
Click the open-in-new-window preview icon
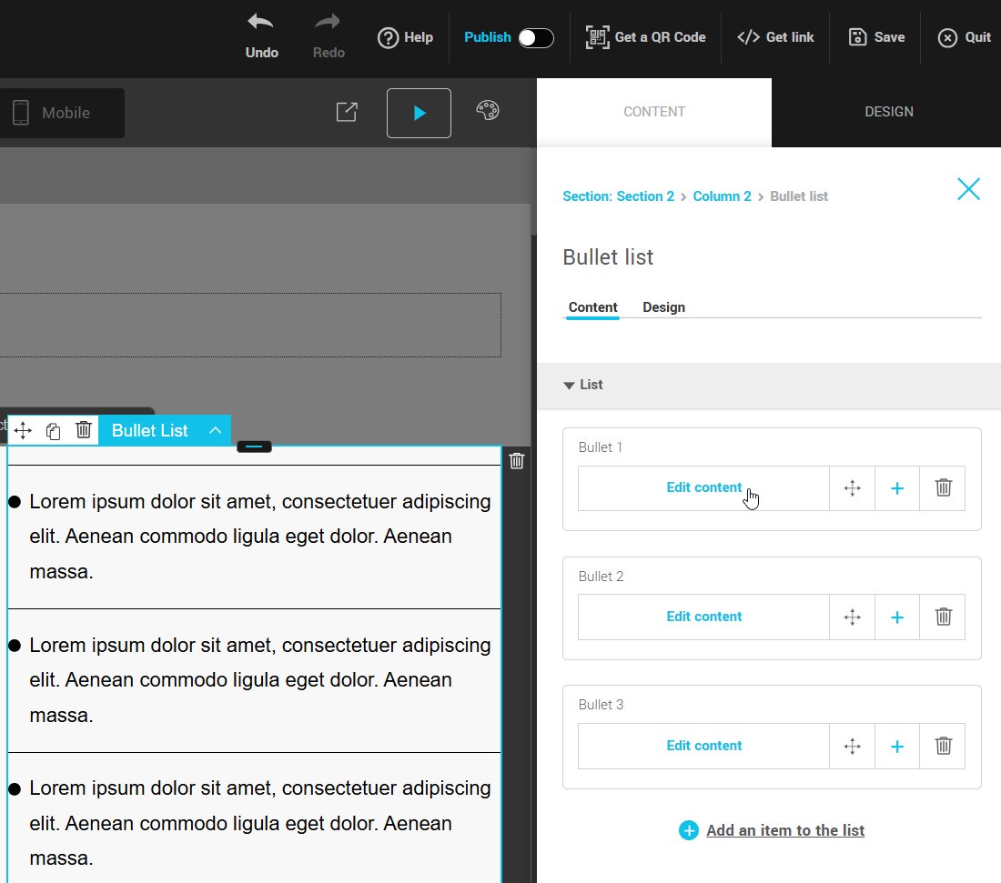click(x=347, y=112)
